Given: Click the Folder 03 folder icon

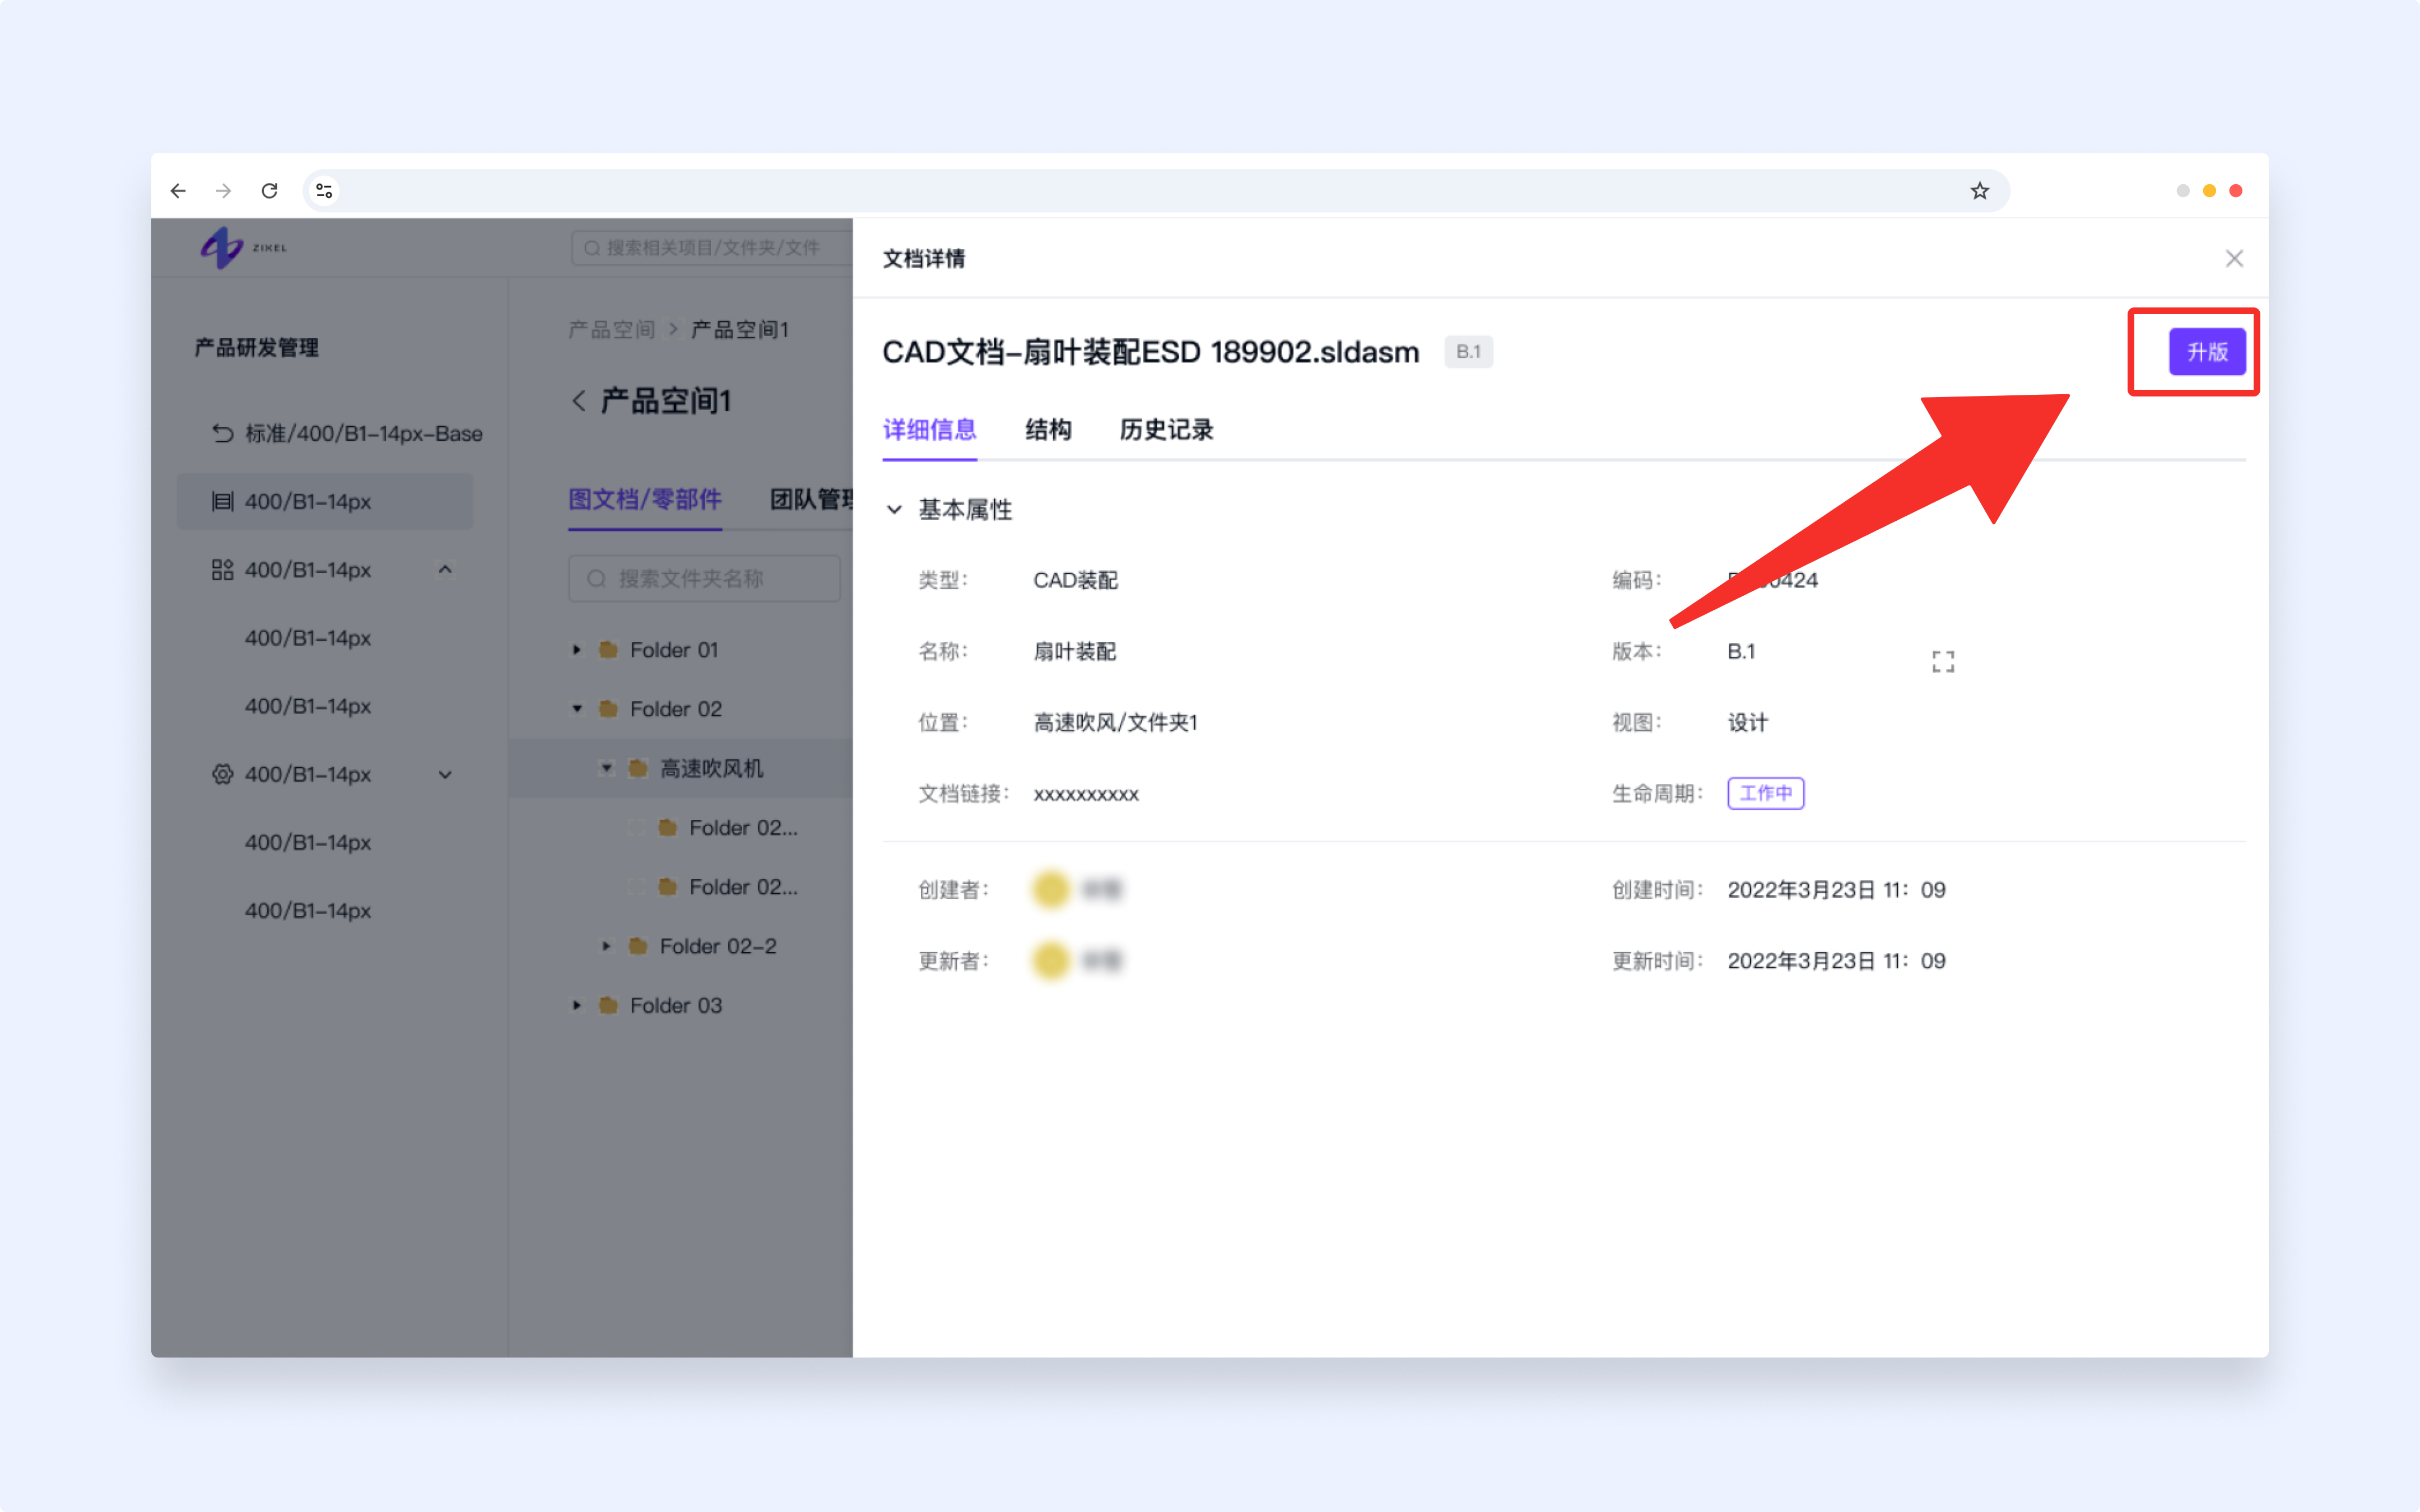Looking at the screenshot, I should coord(608,1005).
